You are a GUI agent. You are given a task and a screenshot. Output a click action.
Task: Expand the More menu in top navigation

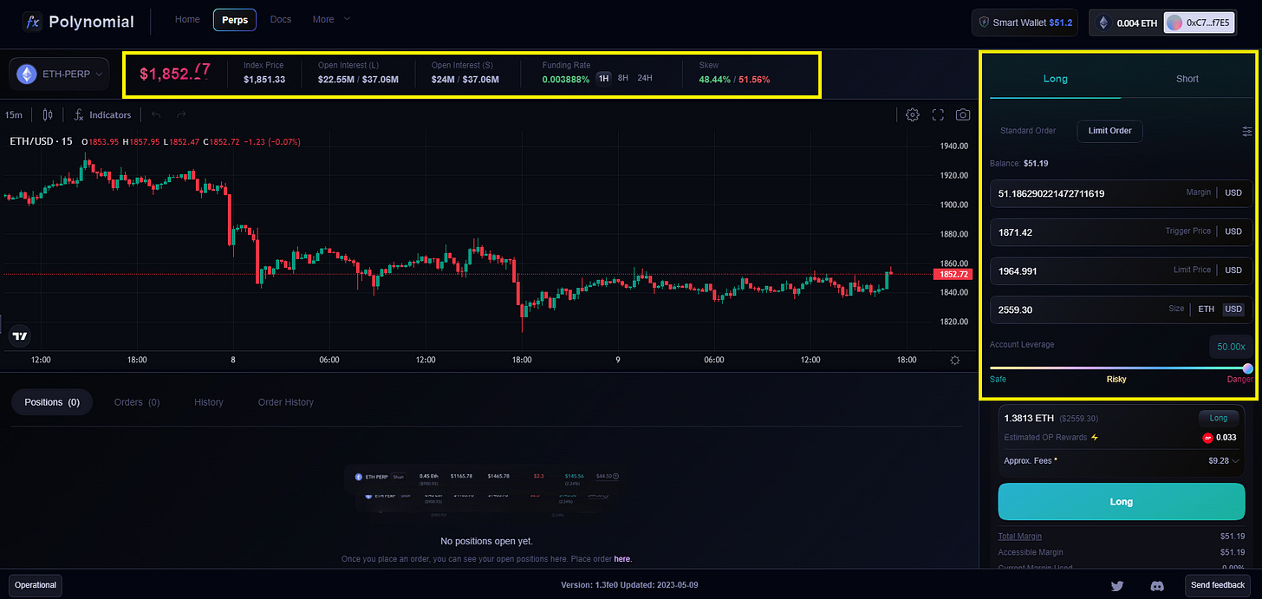[x=332, y=19]
